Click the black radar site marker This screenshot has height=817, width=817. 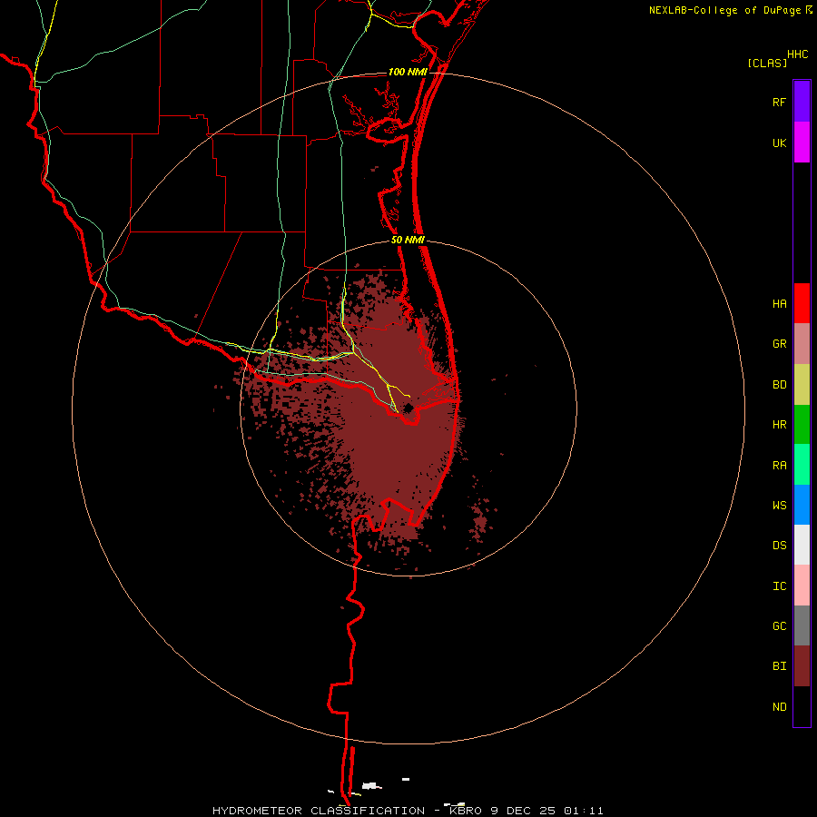tap(409, 408)
